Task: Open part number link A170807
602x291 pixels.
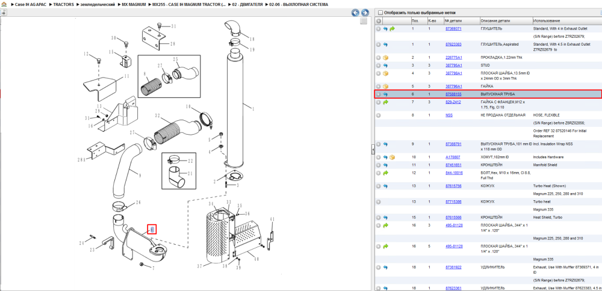Action: tap(453, 157)
